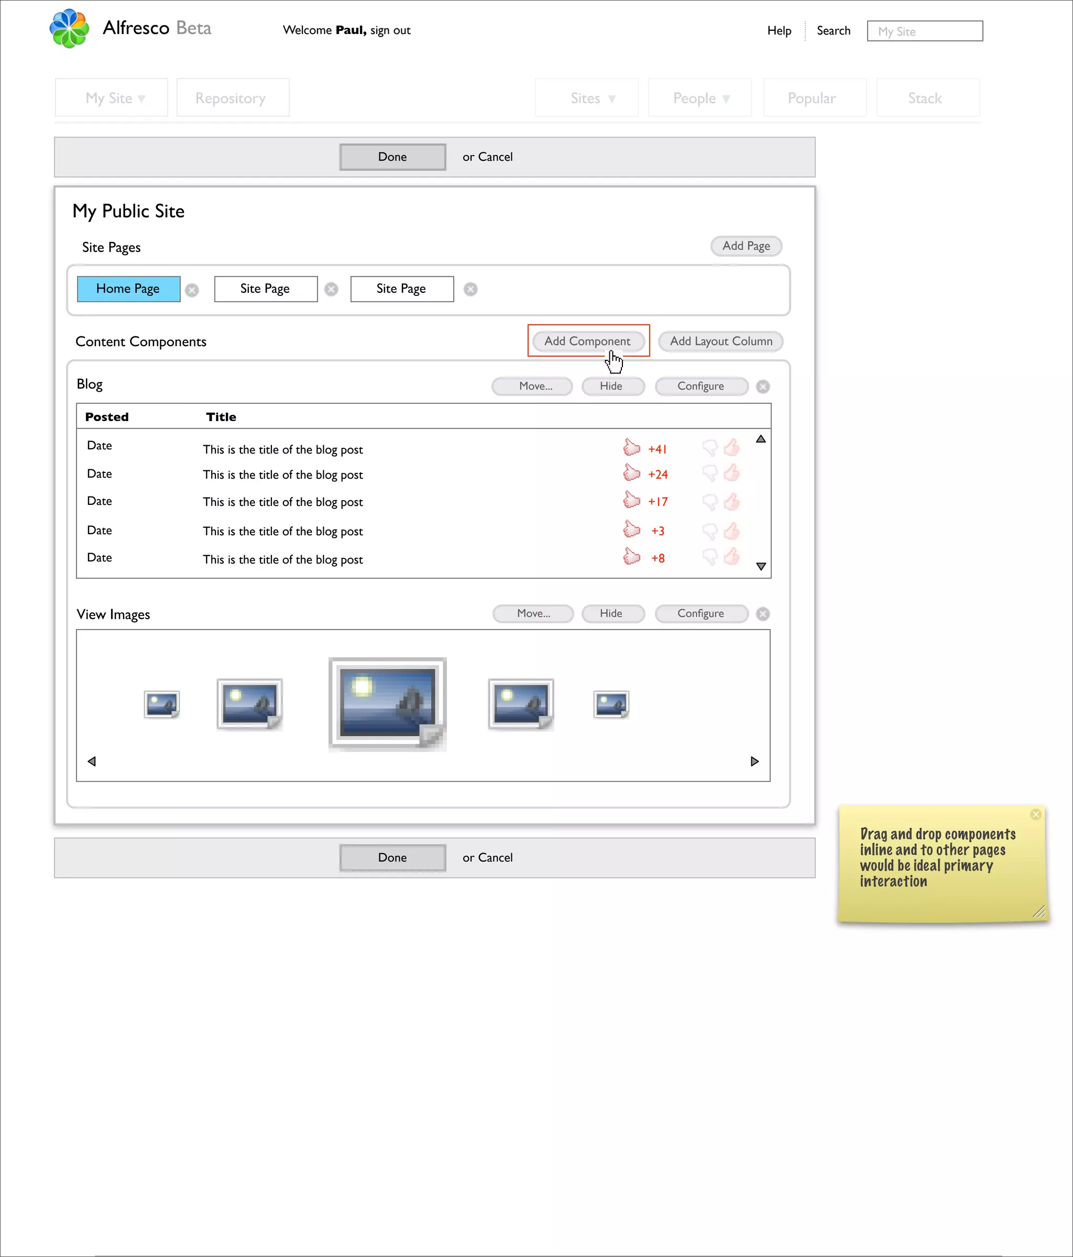Select the rightmost small image thumbnail
This screenshot has width=1073, height=1257.
click(x=611, y=704)
